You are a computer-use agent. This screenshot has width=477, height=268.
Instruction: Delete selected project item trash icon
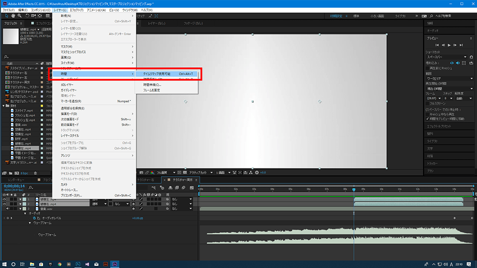click(x=35, y=173)
